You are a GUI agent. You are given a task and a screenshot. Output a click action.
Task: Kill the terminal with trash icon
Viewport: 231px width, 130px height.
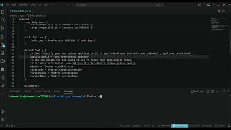212,91
